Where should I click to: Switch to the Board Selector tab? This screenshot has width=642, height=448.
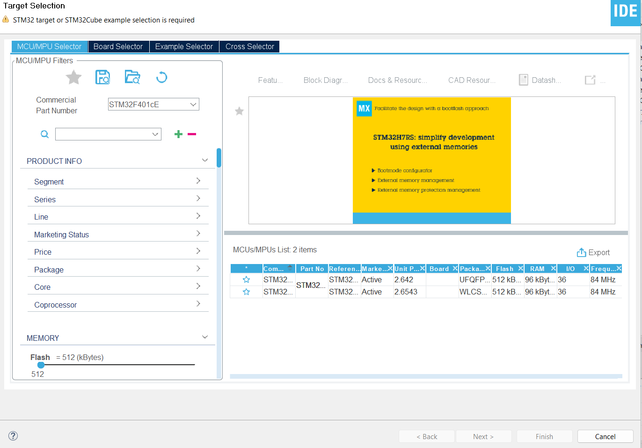[118, 46]
